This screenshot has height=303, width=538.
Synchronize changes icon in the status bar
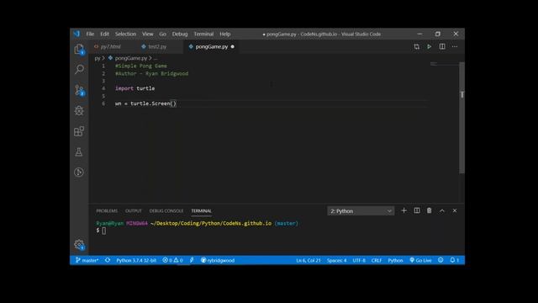click(x=108, y=260)
